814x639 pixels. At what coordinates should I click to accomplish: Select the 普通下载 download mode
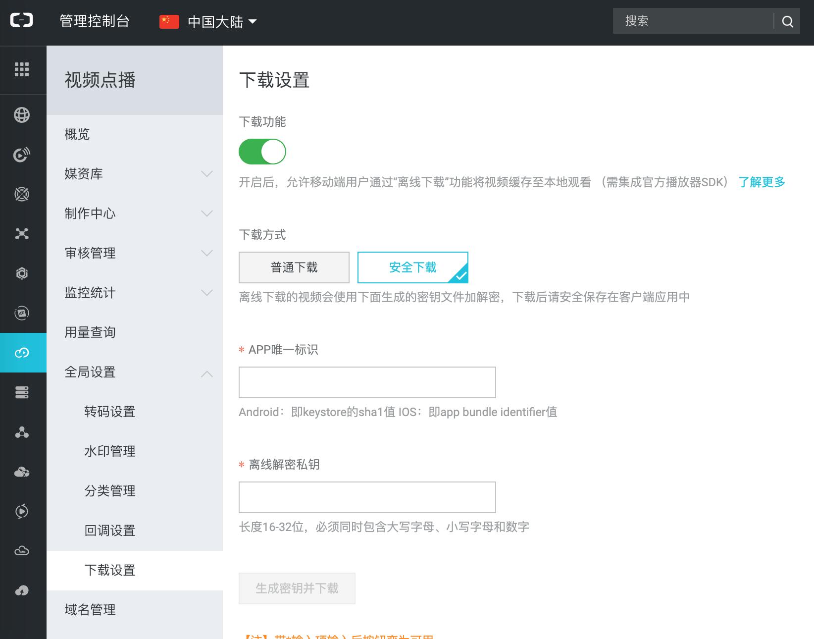pyautogui.click(x=294, y=267)
